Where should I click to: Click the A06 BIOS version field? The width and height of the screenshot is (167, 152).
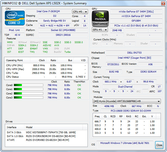(150, 64)
